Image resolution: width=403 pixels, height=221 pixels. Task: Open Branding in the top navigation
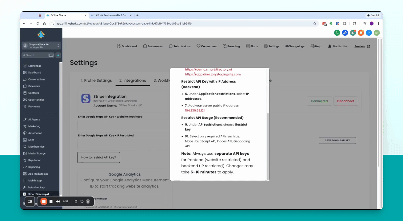[x=231, y=46]
